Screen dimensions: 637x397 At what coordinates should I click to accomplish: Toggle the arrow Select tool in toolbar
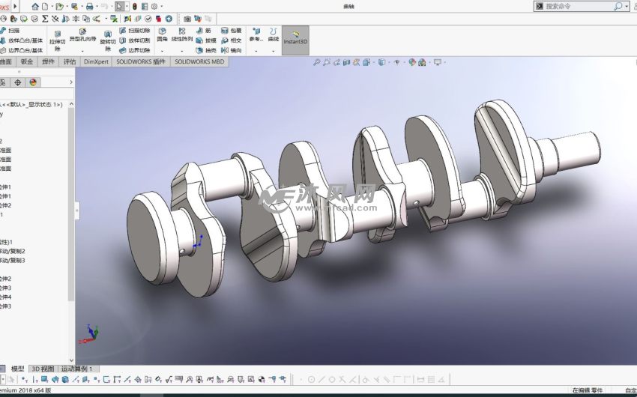119,6
